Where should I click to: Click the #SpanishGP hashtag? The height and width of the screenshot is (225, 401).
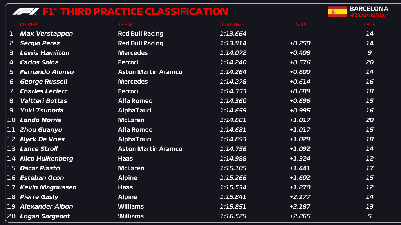(x=368, y=15)
